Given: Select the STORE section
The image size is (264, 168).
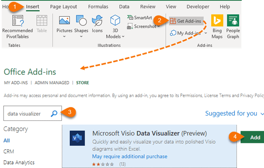Looking at the screenshot, I should point(82,83).
